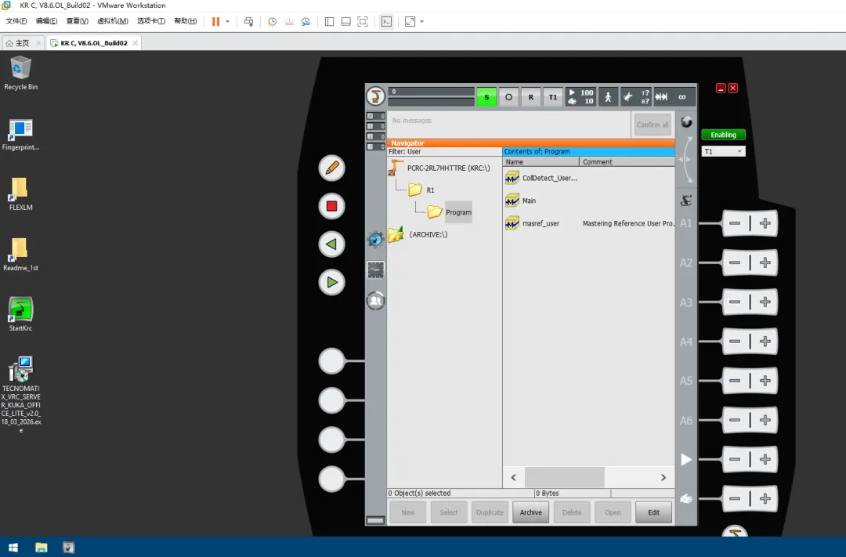
Task: Click the horizontal scrollbar thumb
Action: coord(564,477)
